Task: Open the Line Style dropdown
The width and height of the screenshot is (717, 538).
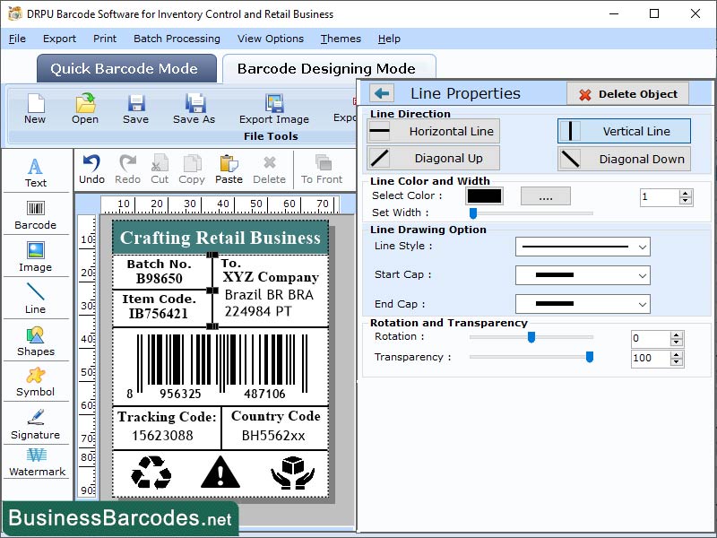Action: tap(643, 247)
